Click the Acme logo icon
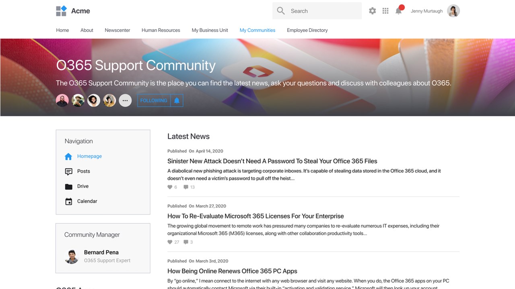 (x=61, y=11)
